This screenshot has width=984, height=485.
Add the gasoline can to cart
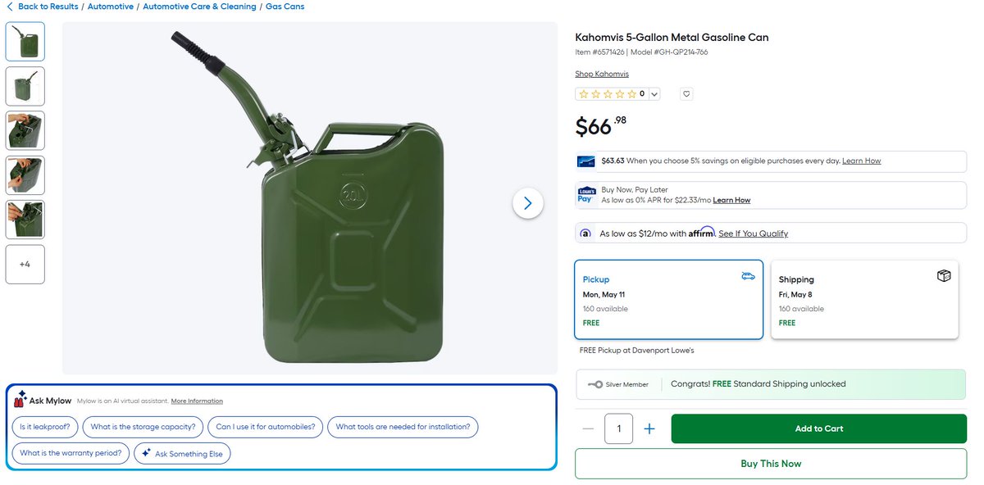tap(819, 428)
